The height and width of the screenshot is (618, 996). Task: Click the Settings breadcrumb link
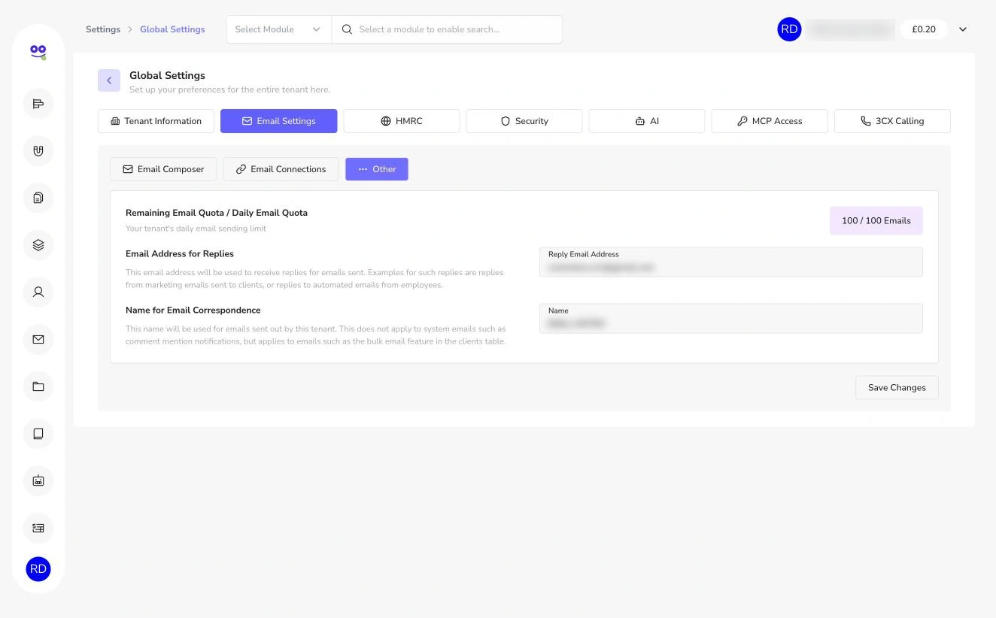(103, 29)
